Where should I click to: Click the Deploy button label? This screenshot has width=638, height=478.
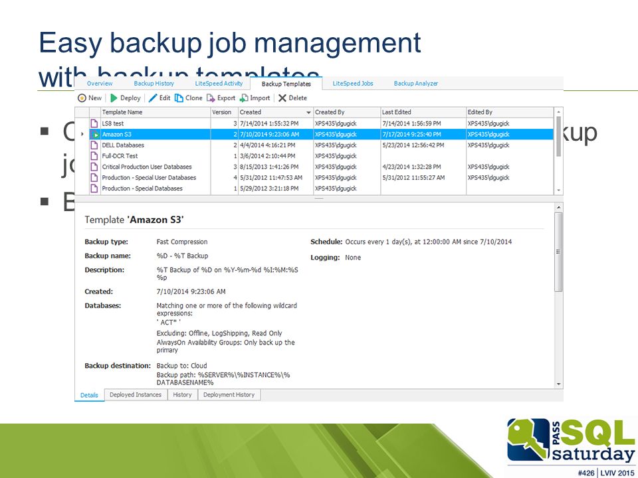130,98
